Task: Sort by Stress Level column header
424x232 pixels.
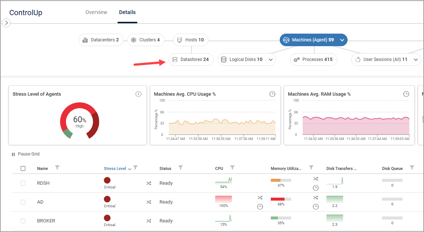Action: pos(115,168)
